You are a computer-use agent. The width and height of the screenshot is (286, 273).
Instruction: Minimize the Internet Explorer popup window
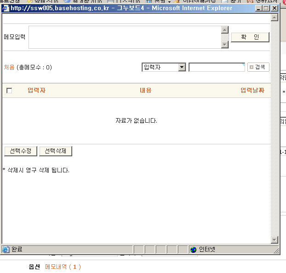(258, 8)
